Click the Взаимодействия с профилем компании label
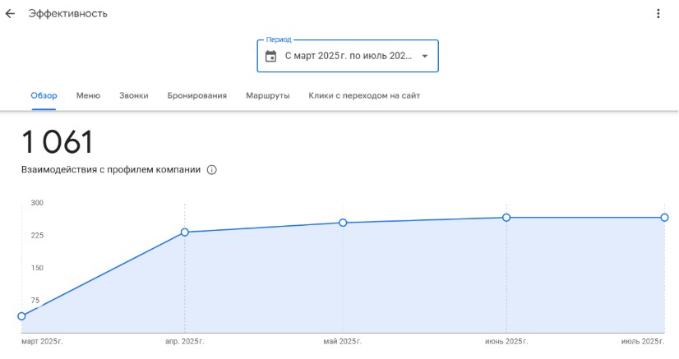This screenshot has width=679, height=359. point(110,170)
